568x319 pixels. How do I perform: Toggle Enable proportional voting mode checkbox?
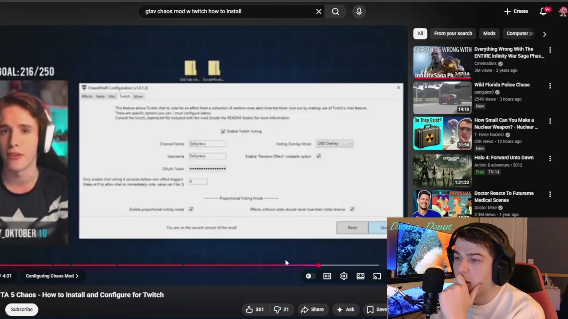click(x=191, y=209)
